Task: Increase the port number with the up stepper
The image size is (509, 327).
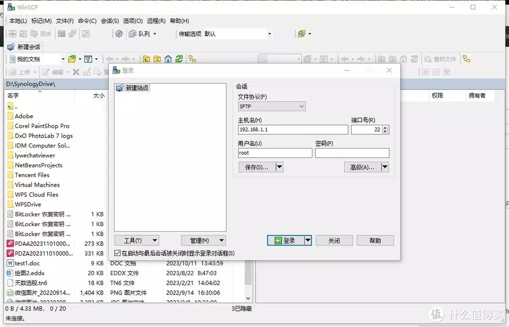Action: click(x=385, y=128)
